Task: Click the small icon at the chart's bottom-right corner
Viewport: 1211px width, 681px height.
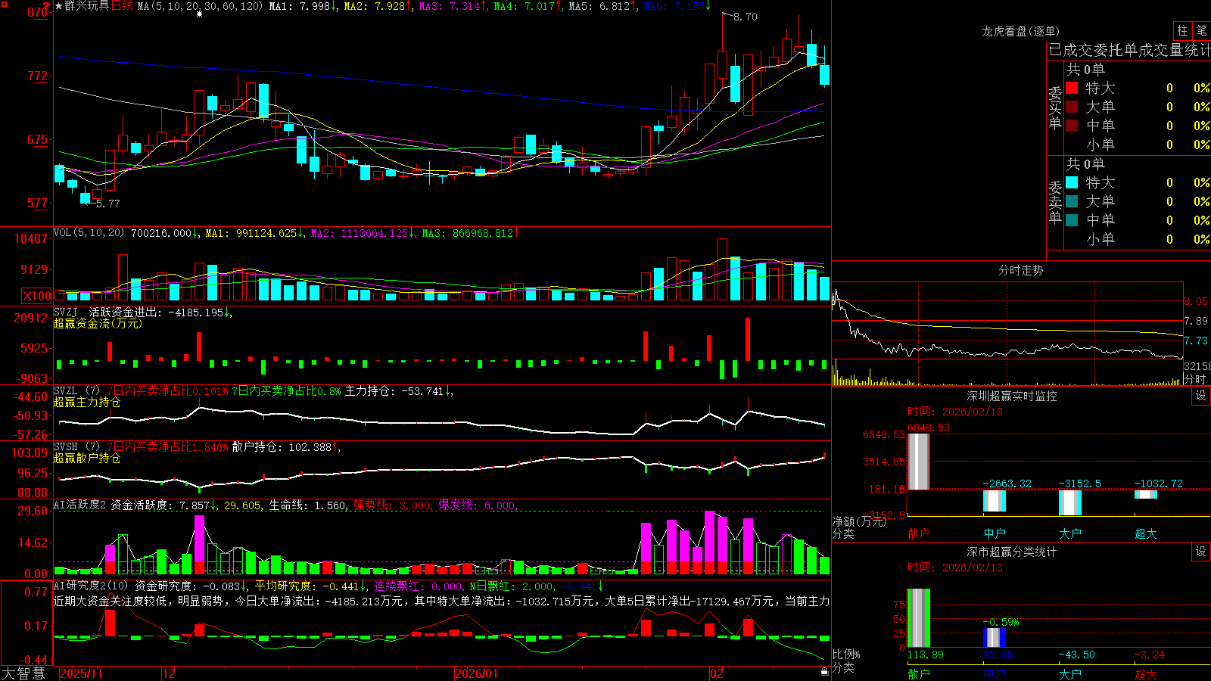Action: (824, 671)
